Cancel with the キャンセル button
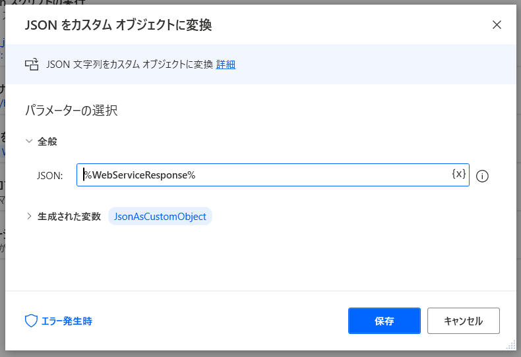The image size is (521, 357). tap(464, 321)
